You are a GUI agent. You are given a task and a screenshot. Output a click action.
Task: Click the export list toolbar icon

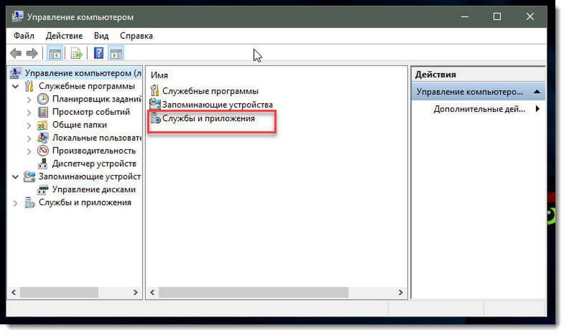click(x=76, y=53)
